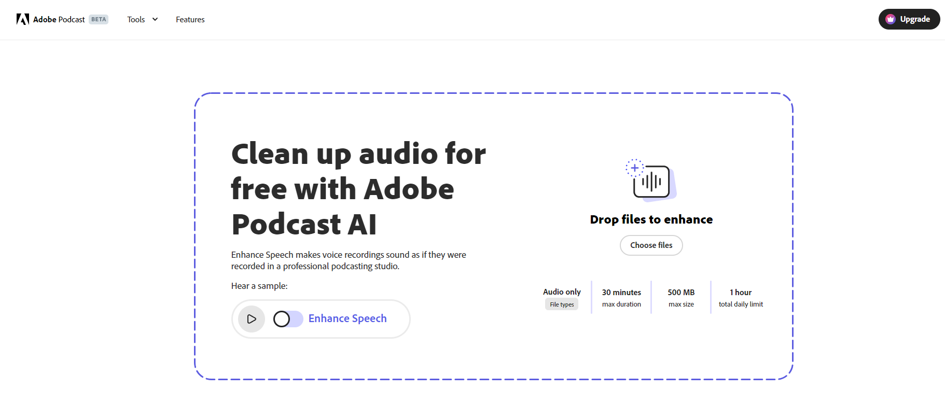
Task: Play the Enhance Speech audio sample
Action: 252,319
